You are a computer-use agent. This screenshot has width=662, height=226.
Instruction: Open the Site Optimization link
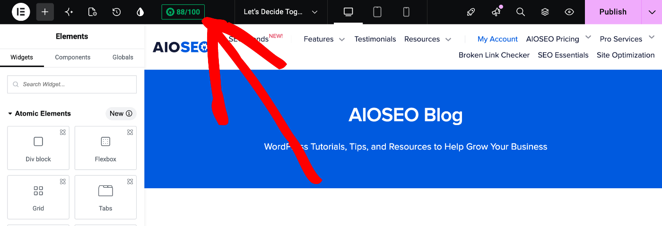(626, 55)
